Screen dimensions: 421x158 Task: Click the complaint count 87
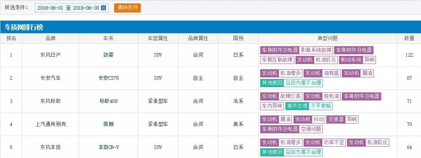[x=409, y=78]
